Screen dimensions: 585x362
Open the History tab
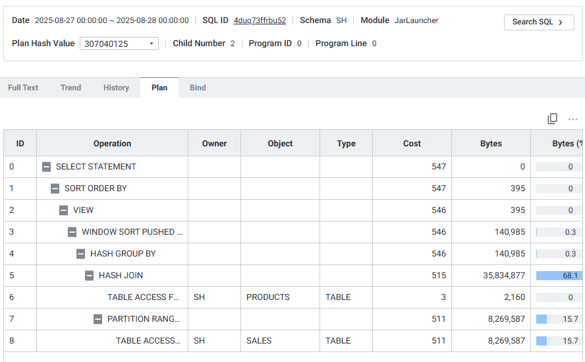pyautogui.click(x=116, y=88)
